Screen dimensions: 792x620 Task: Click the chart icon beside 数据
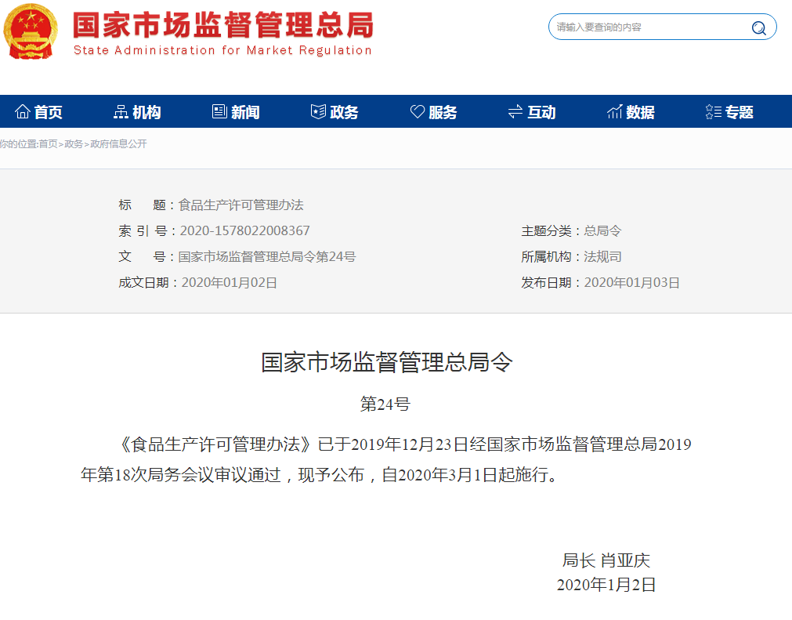point(614,111)
